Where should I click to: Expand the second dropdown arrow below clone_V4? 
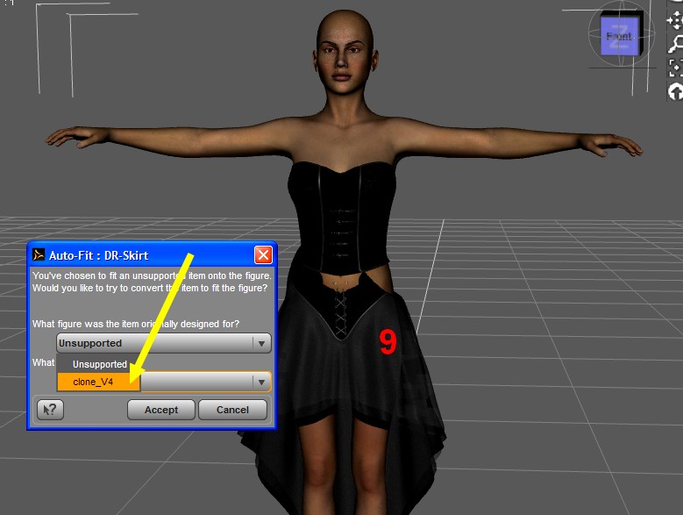pyautogui.click(x=261, y=383)
